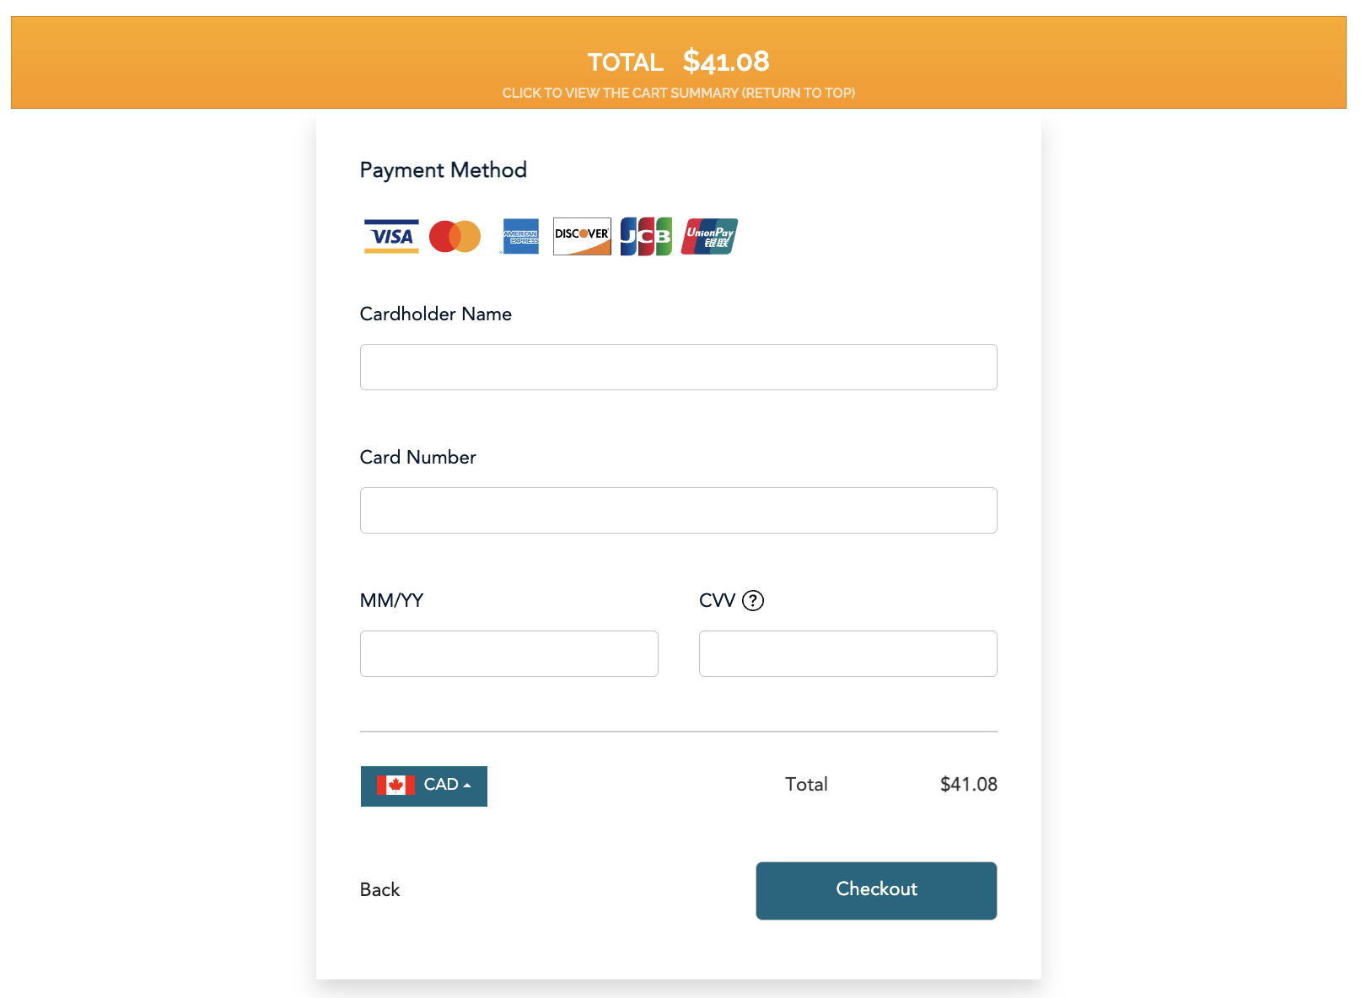This screenshot has width=1361, height=998.
Task: Click the MM/YY expiry field
Action: 508,653
